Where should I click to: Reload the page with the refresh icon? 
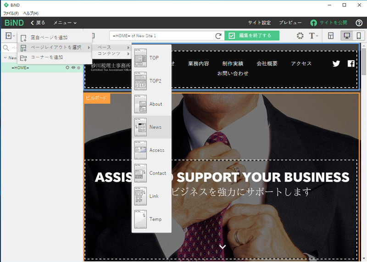(218, 36)
